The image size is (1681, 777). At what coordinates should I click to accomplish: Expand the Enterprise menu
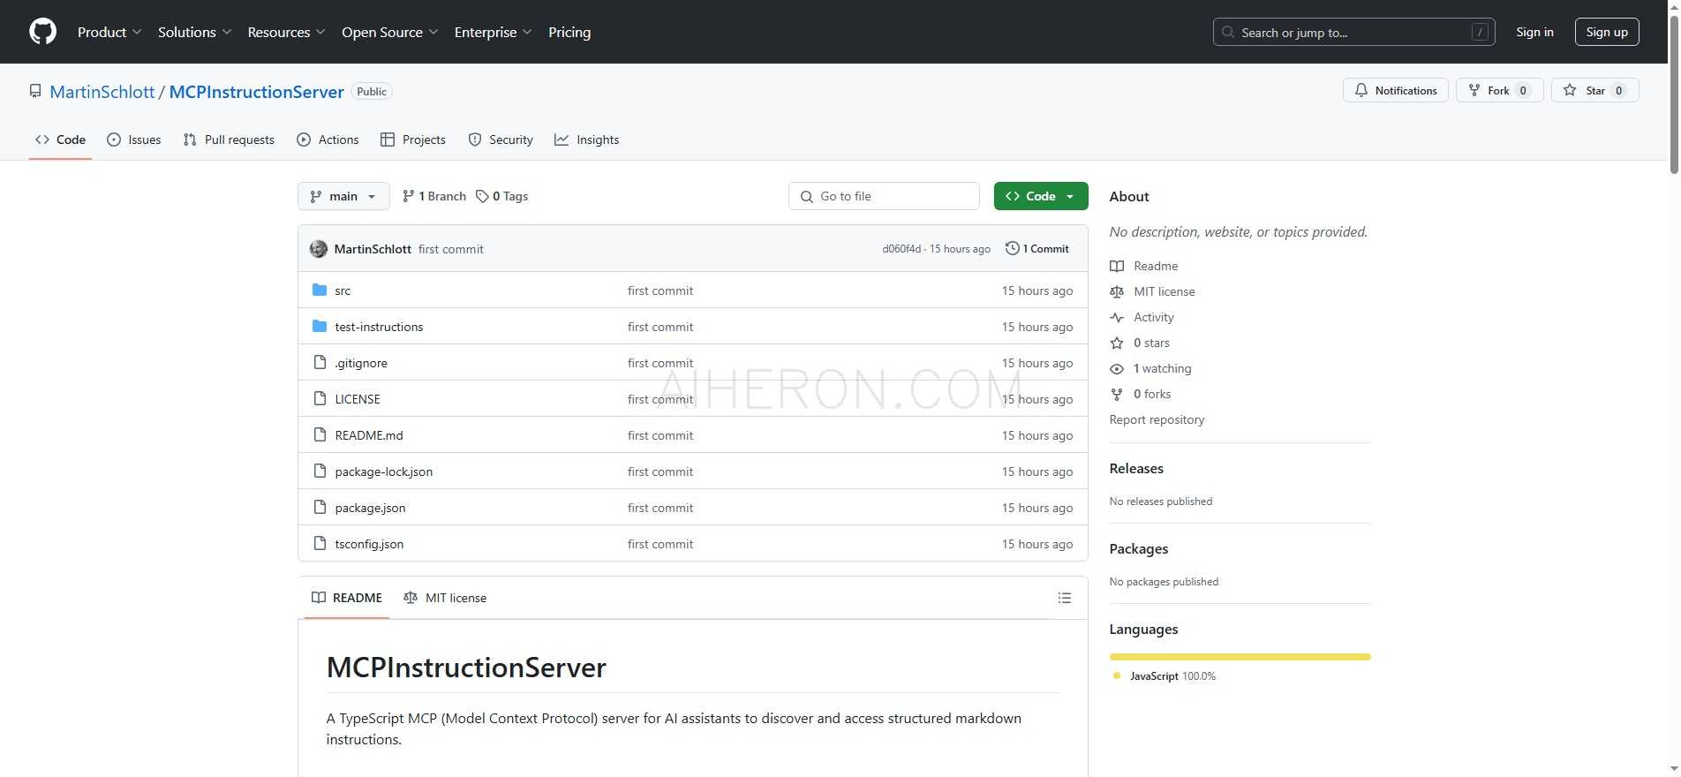coord(494,32)
